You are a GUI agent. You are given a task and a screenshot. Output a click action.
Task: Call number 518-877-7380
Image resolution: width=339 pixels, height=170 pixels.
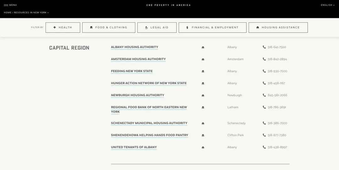pos(277,135)
